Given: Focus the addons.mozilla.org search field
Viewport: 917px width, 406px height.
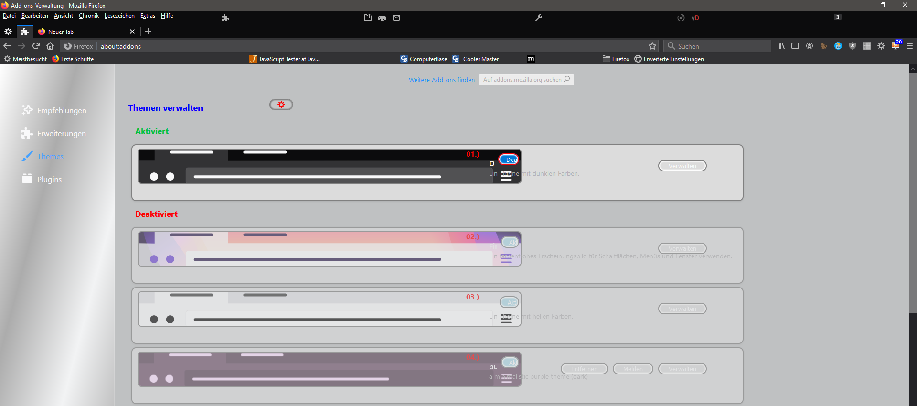Looking at the screenshot, I should tap(526, 79).
